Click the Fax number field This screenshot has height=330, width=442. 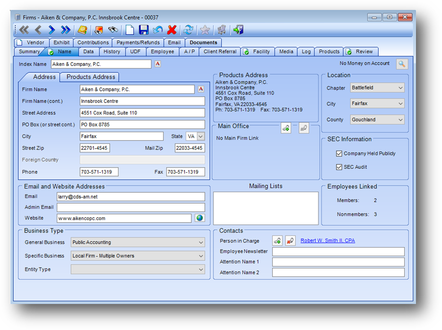(x=186, y=172)
